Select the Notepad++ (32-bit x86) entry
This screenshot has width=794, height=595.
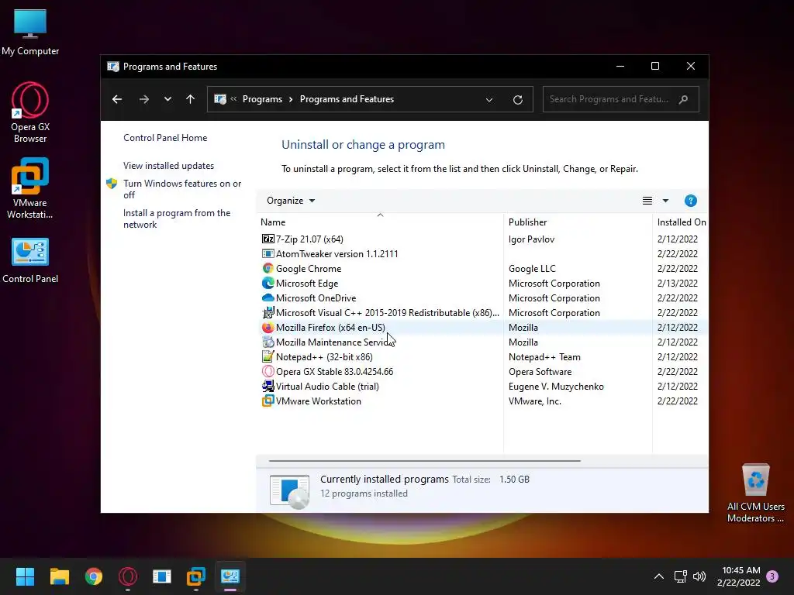(x=324, y=356)
